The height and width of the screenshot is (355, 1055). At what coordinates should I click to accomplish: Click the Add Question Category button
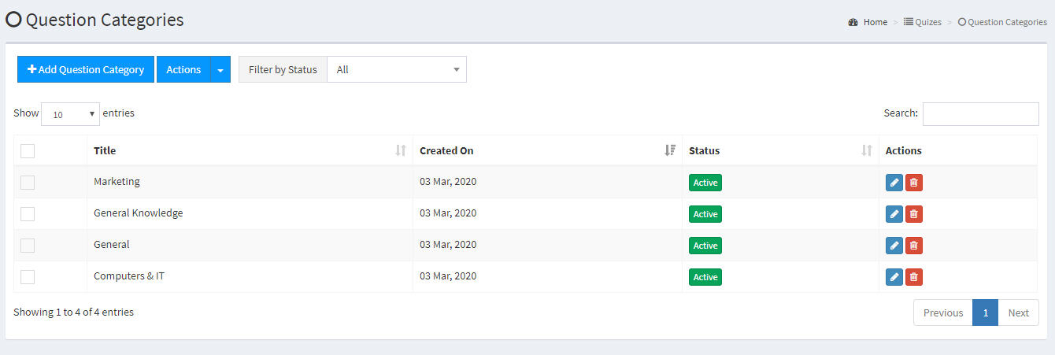point(86,69)
